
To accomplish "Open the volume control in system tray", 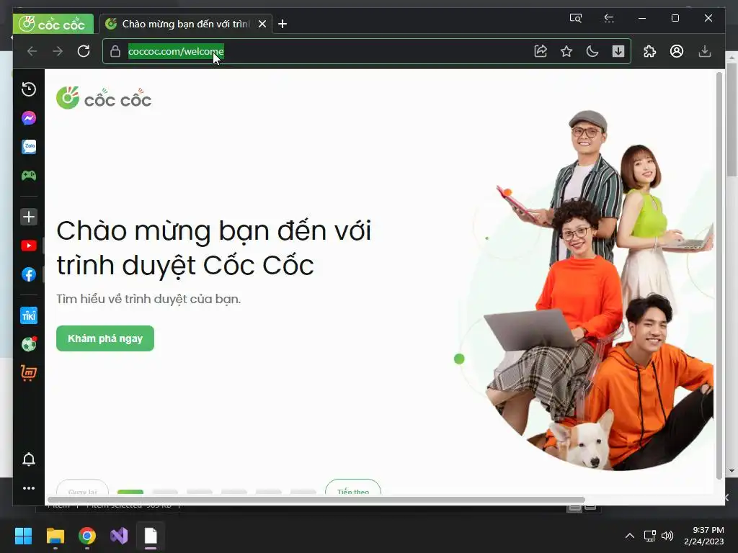I will [667, 536].
